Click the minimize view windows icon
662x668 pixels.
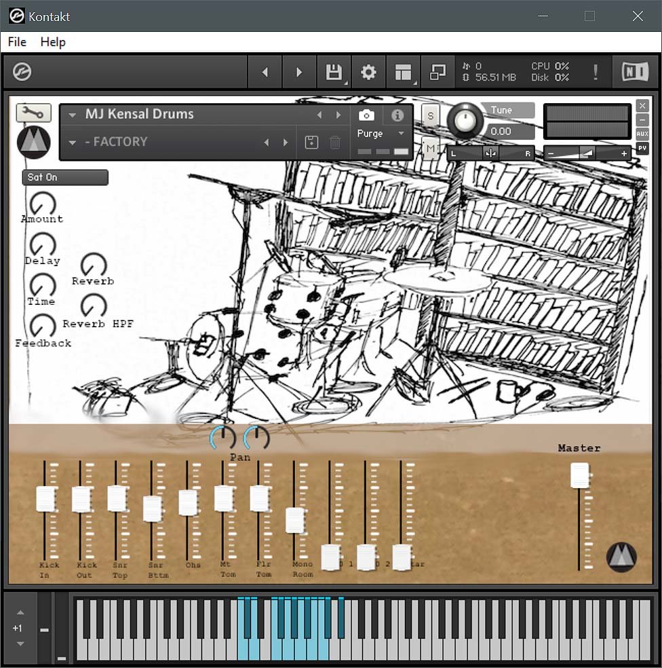point(438,72)
